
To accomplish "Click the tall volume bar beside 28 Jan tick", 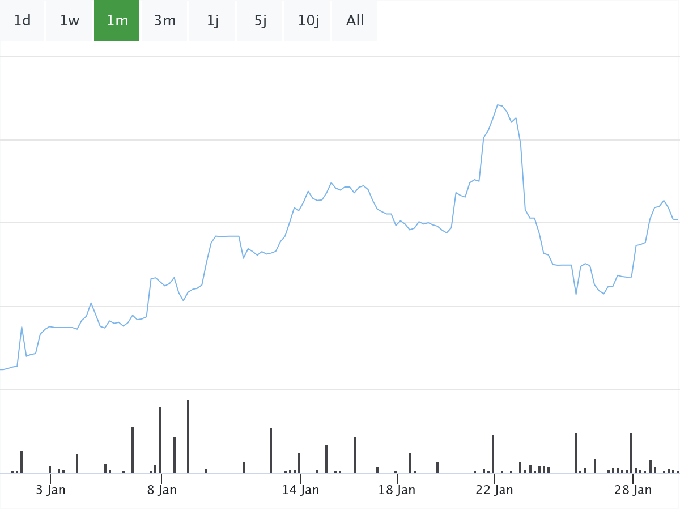I will point(631,452).
